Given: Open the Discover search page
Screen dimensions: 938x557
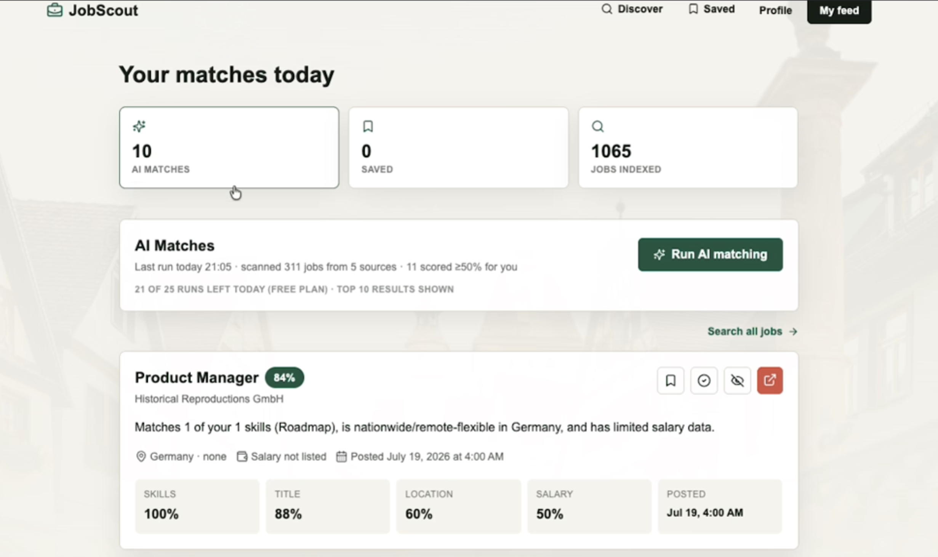Looking at the screenshot, I should 632,9.
